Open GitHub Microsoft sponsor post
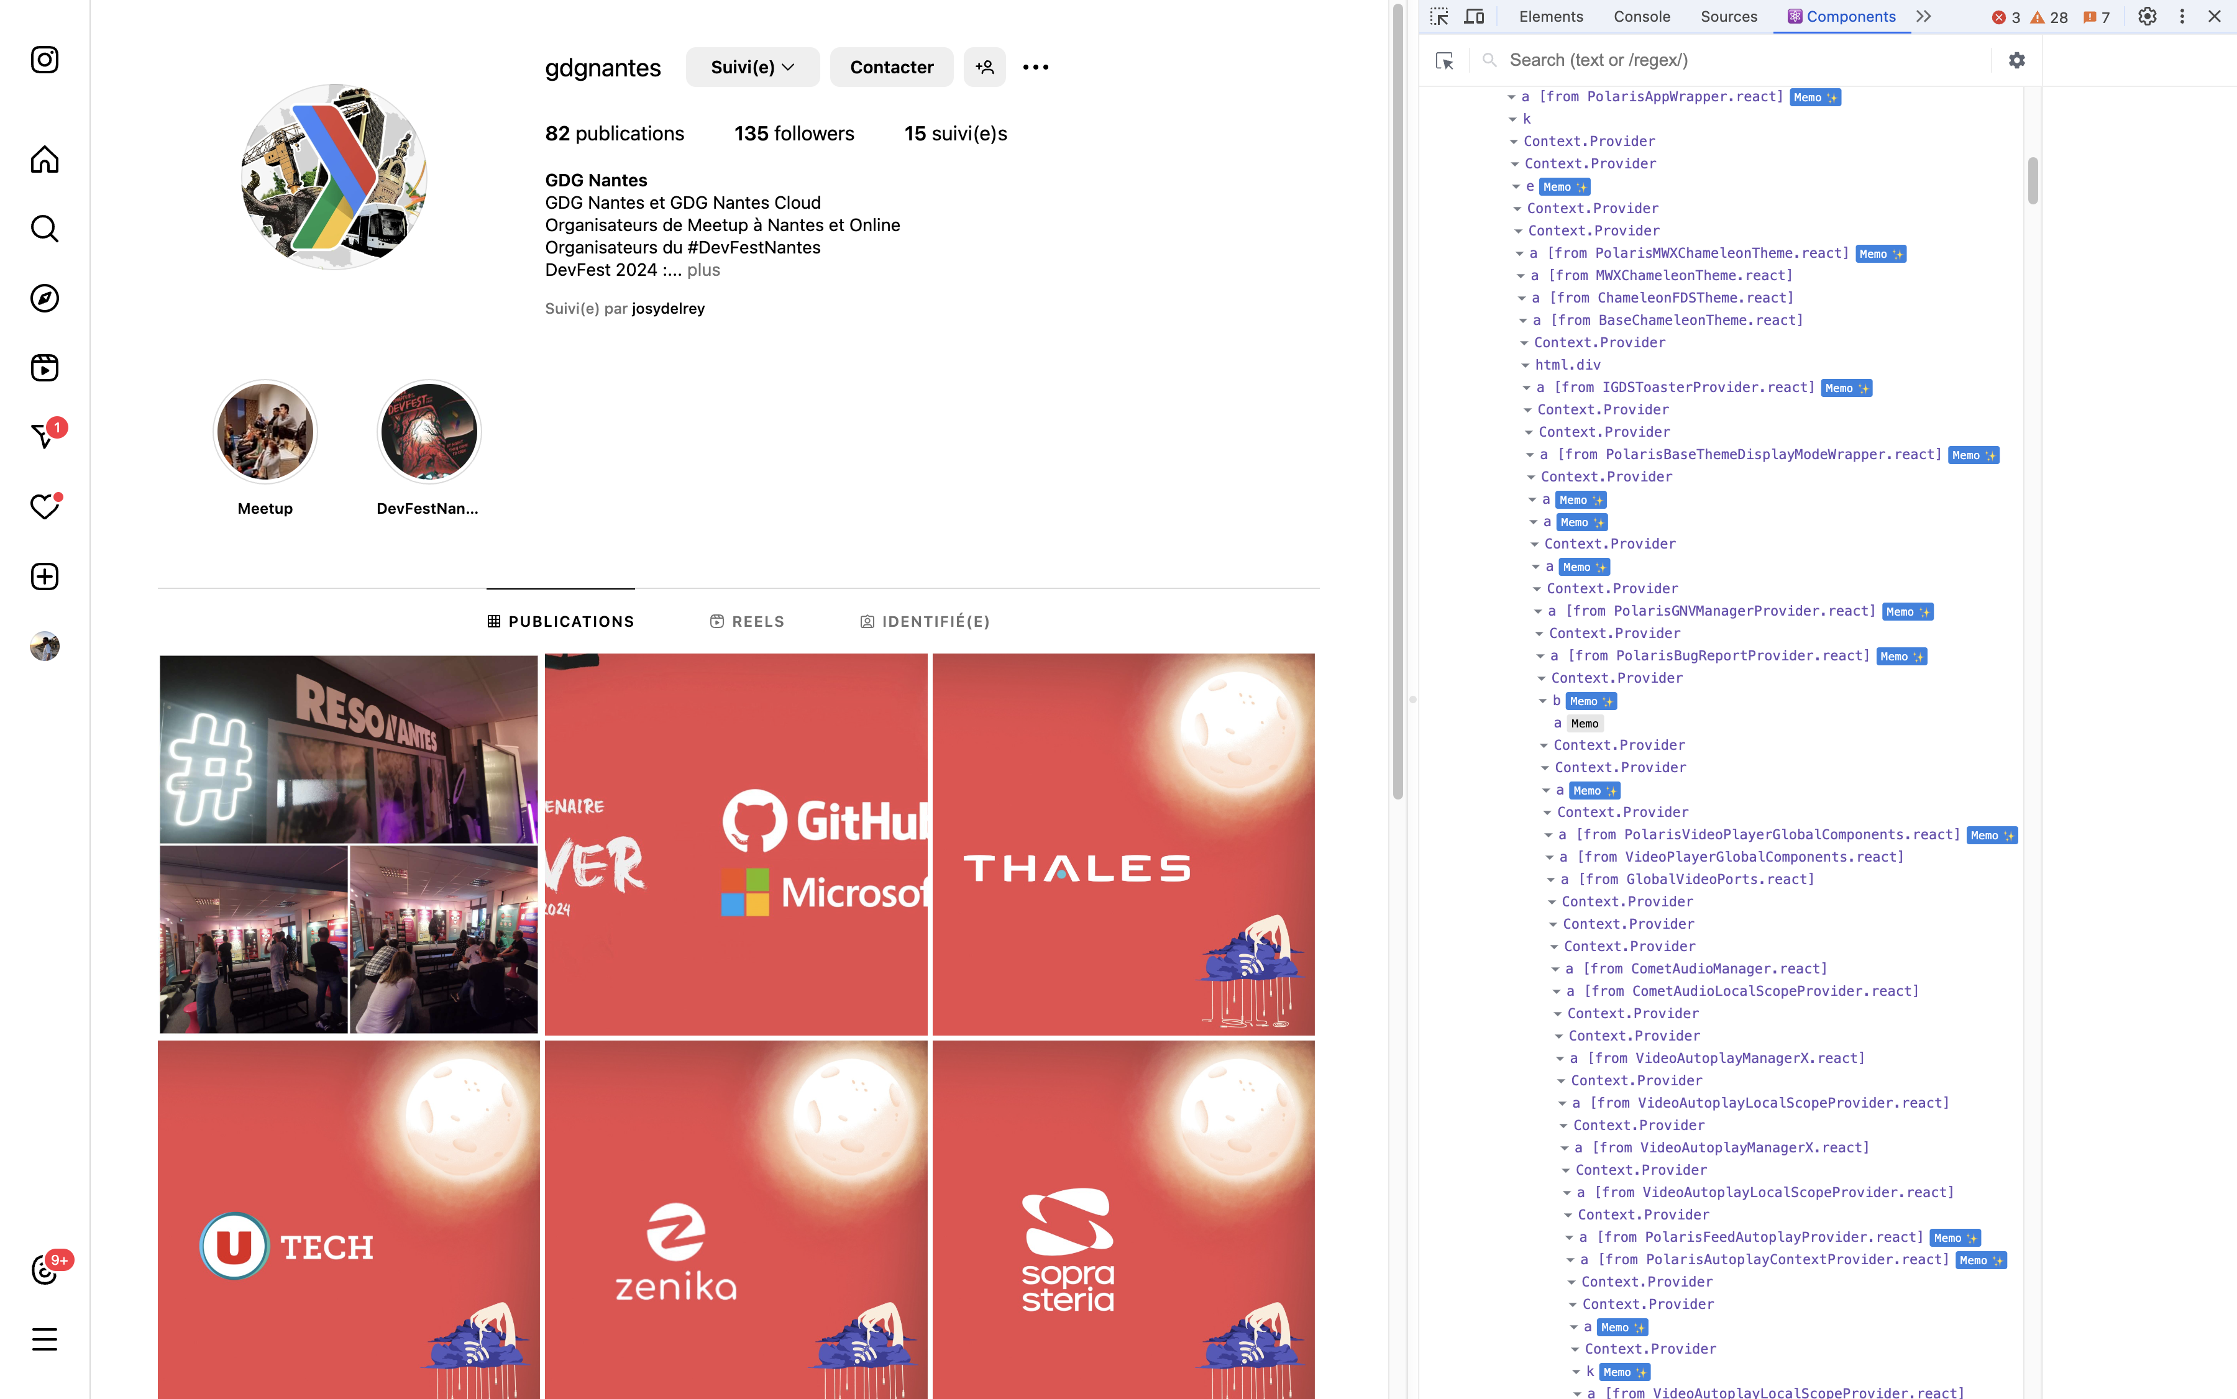This screenshot has width=2237, height=1399. click(736, 844)
